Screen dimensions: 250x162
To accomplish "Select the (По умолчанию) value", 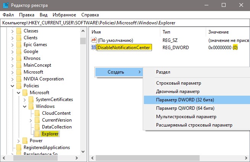I will (x=115, y=40).
